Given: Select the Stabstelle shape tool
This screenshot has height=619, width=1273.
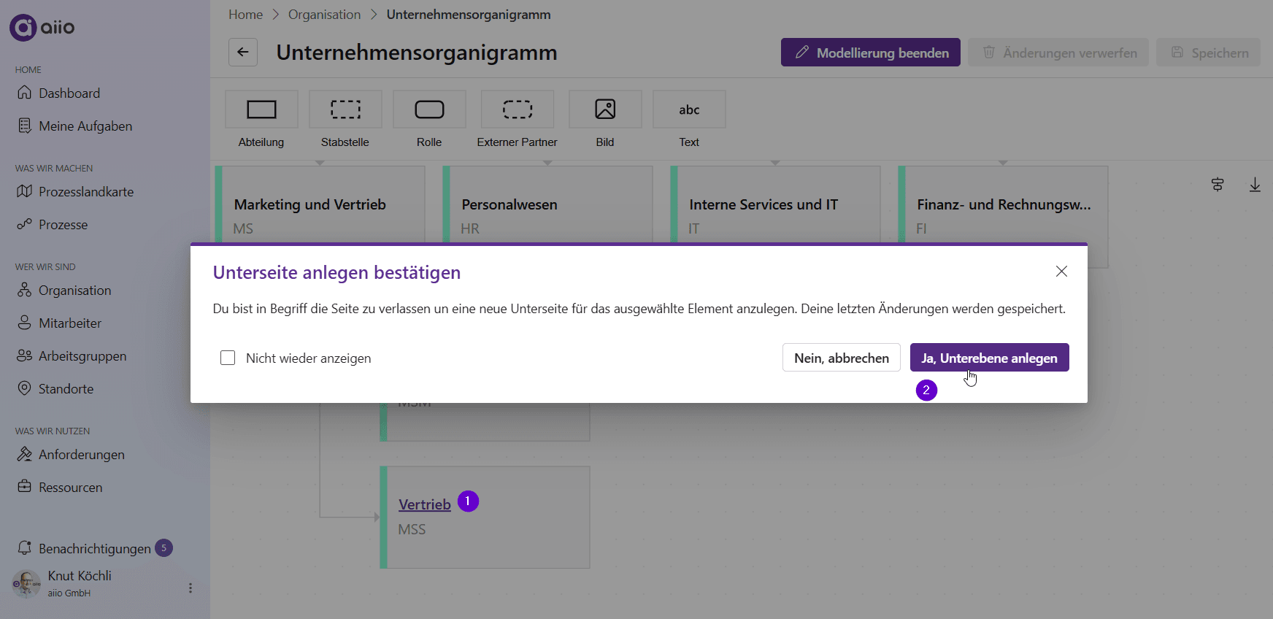Looking at the screenshot, I should pyautogui.click(x=345, y=109).
